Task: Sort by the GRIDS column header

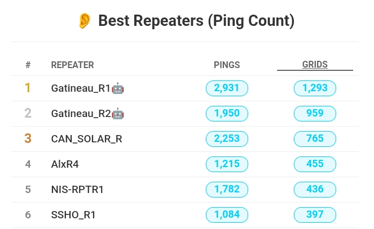Action: coord(315,65)
